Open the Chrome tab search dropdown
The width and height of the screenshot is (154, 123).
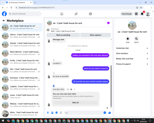pos(2,2)
